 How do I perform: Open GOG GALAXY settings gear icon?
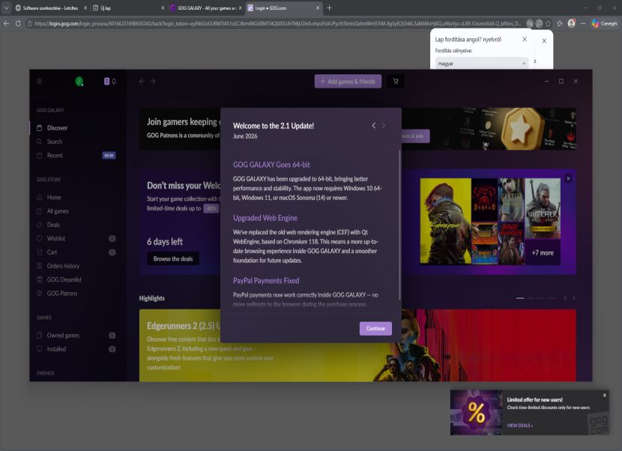[39, 82]
